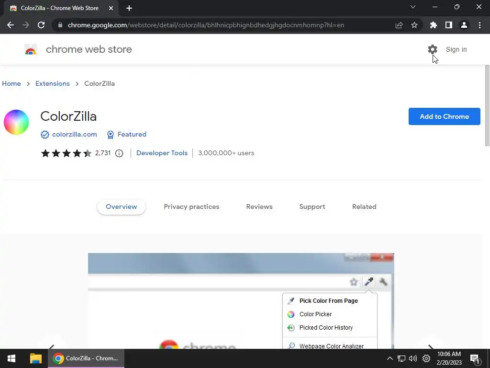Reload the page with refresh icon
This screenshot has height=368, width=490.
coord(41,25)
